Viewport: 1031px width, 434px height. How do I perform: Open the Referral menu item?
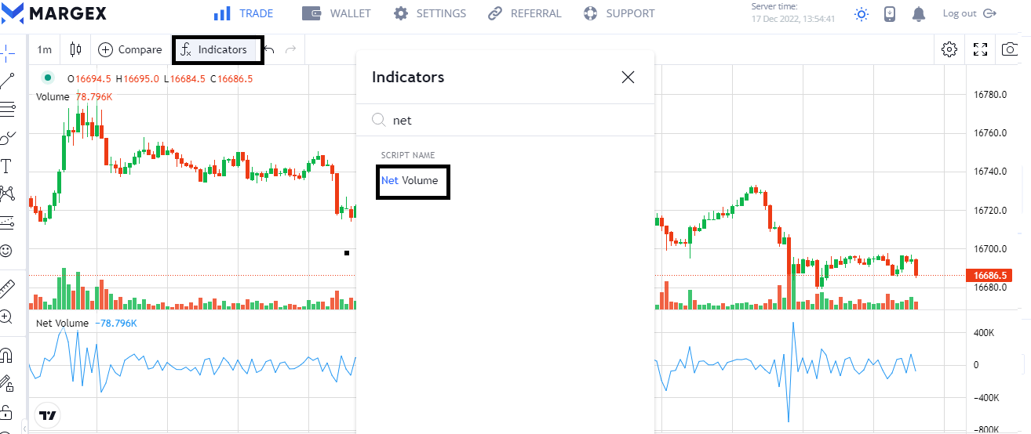coord(525,13)
